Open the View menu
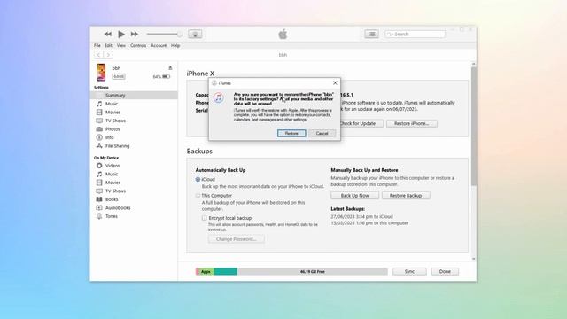 pos(121,45)
